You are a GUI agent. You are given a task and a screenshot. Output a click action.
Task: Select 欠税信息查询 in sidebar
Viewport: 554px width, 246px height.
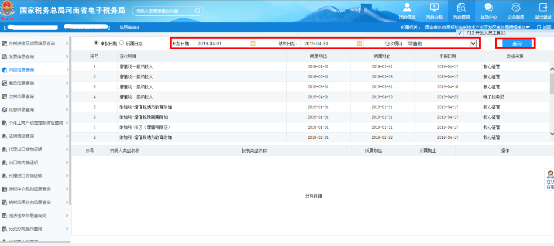(x=35, y=96)
